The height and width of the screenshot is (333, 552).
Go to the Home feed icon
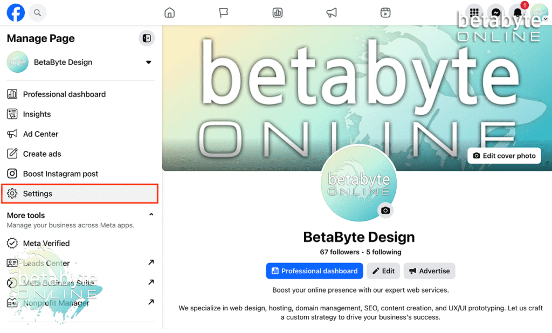click(x=170, y=12)
